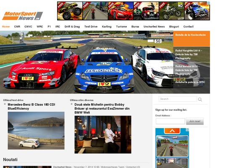Open the motorcycle racing sidebar game ad

[172, 146]
